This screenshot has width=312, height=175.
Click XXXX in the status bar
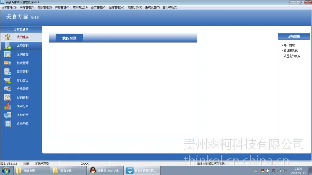pos(85,163)
